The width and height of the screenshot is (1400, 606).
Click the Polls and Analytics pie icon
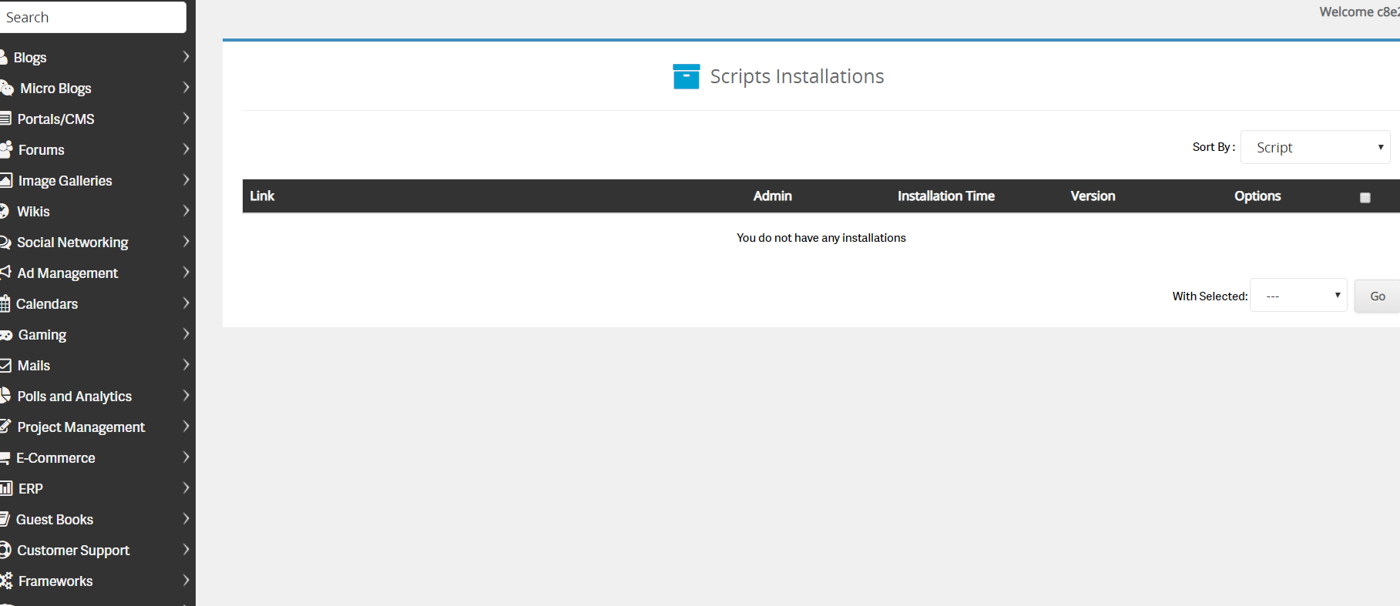(x=5, y=396)
